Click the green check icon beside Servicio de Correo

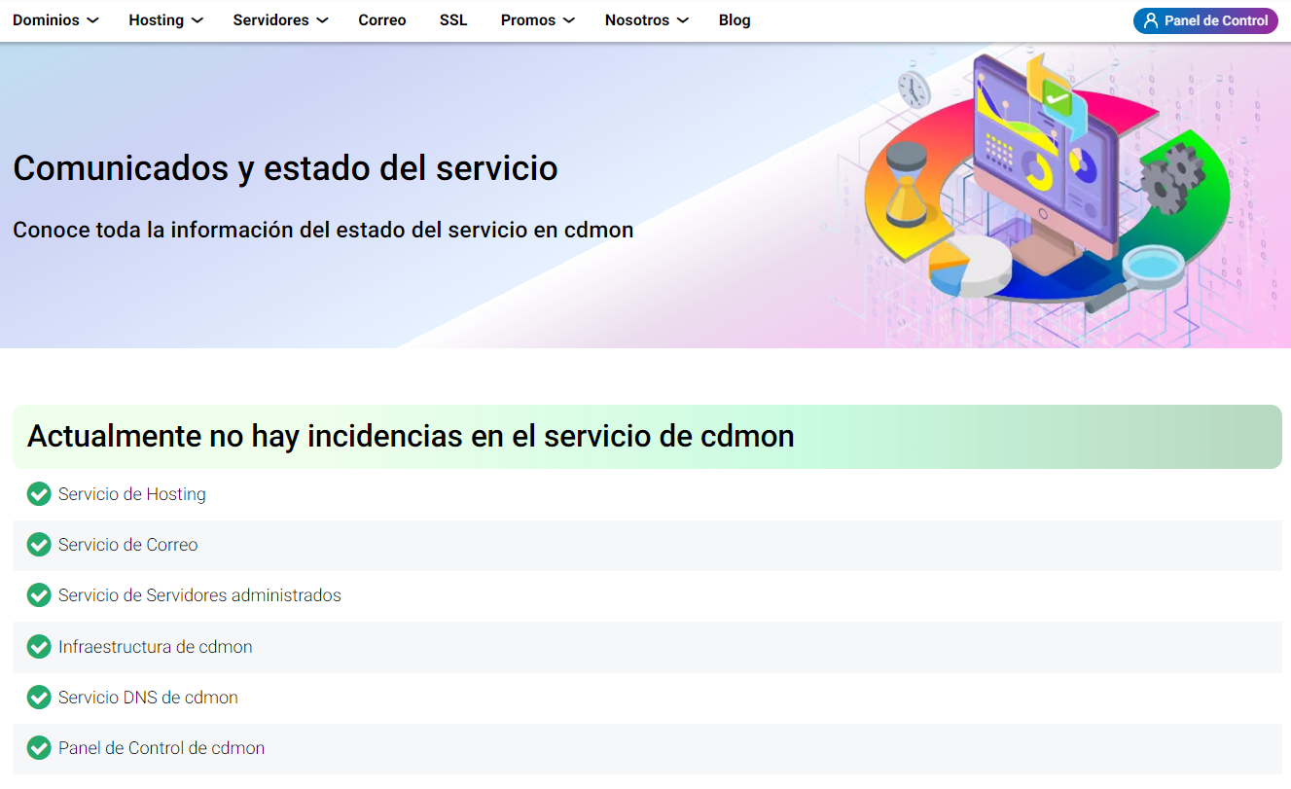[39, 545]
